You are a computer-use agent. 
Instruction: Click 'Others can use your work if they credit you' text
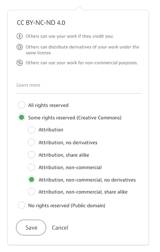(x=70, y=36)
